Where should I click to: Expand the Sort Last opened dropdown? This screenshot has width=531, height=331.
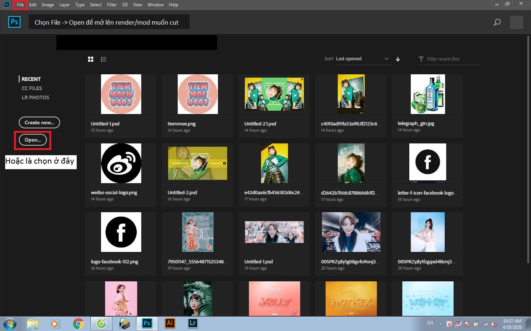pyautogui.click(x=362, y=59)
